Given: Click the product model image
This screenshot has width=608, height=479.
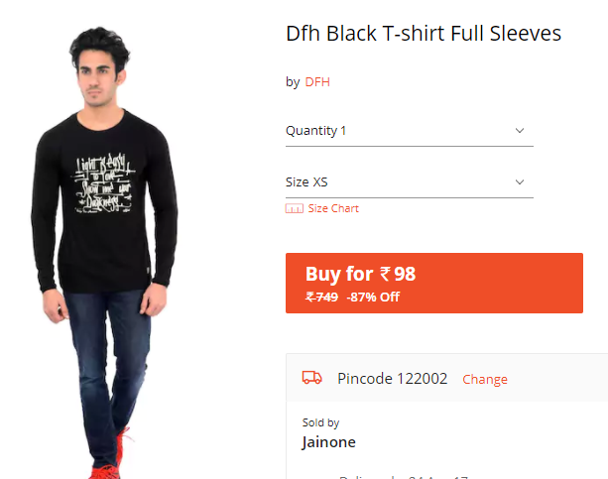Looking at the screenshot, I should coord(104,252).
